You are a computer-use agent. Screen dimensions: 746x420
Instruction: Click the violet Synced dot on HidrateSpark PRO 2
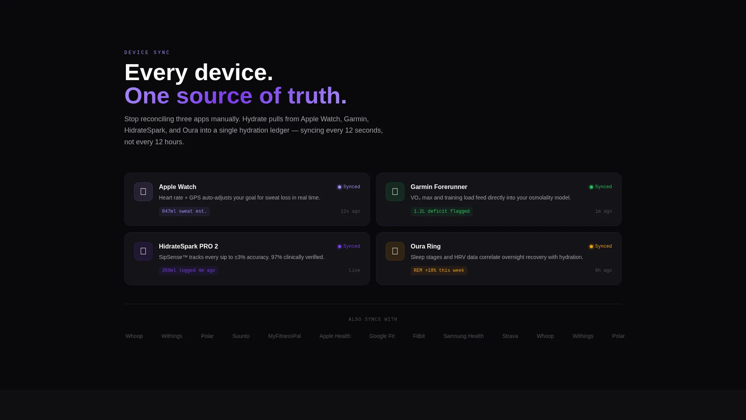tap(340, 247)
